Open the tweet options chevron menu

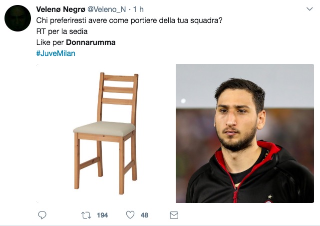(310, 9)
